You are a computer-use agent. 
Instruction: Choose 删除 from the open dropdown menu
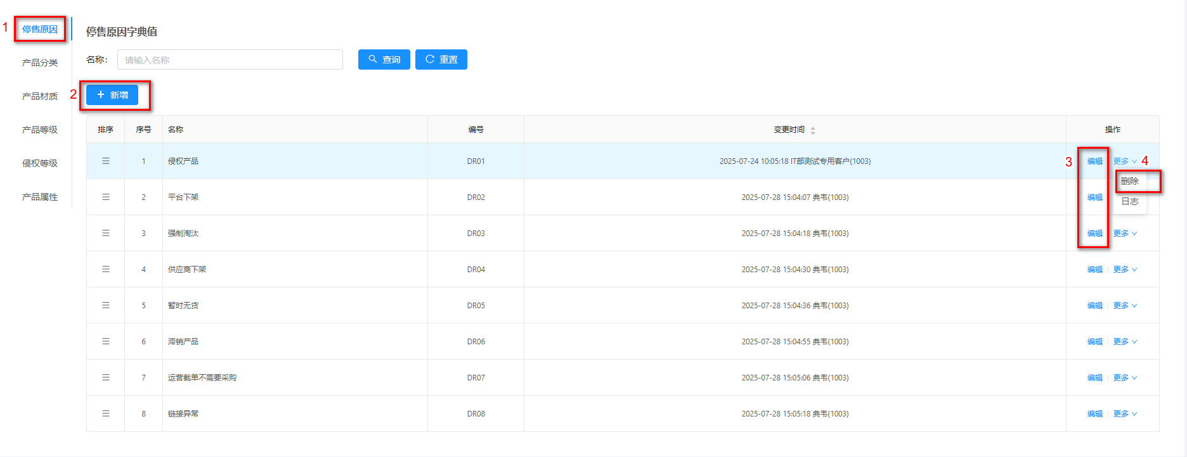pos(1130,181)
